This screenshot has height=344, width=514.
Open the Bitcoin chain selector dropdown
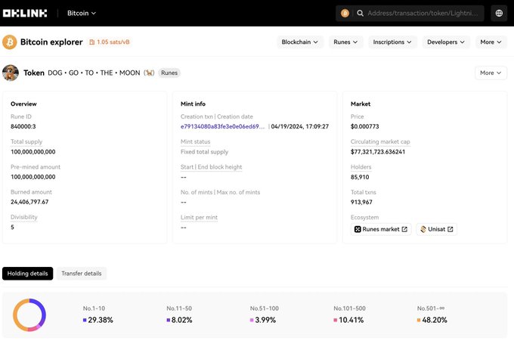(x=82, y=13)
